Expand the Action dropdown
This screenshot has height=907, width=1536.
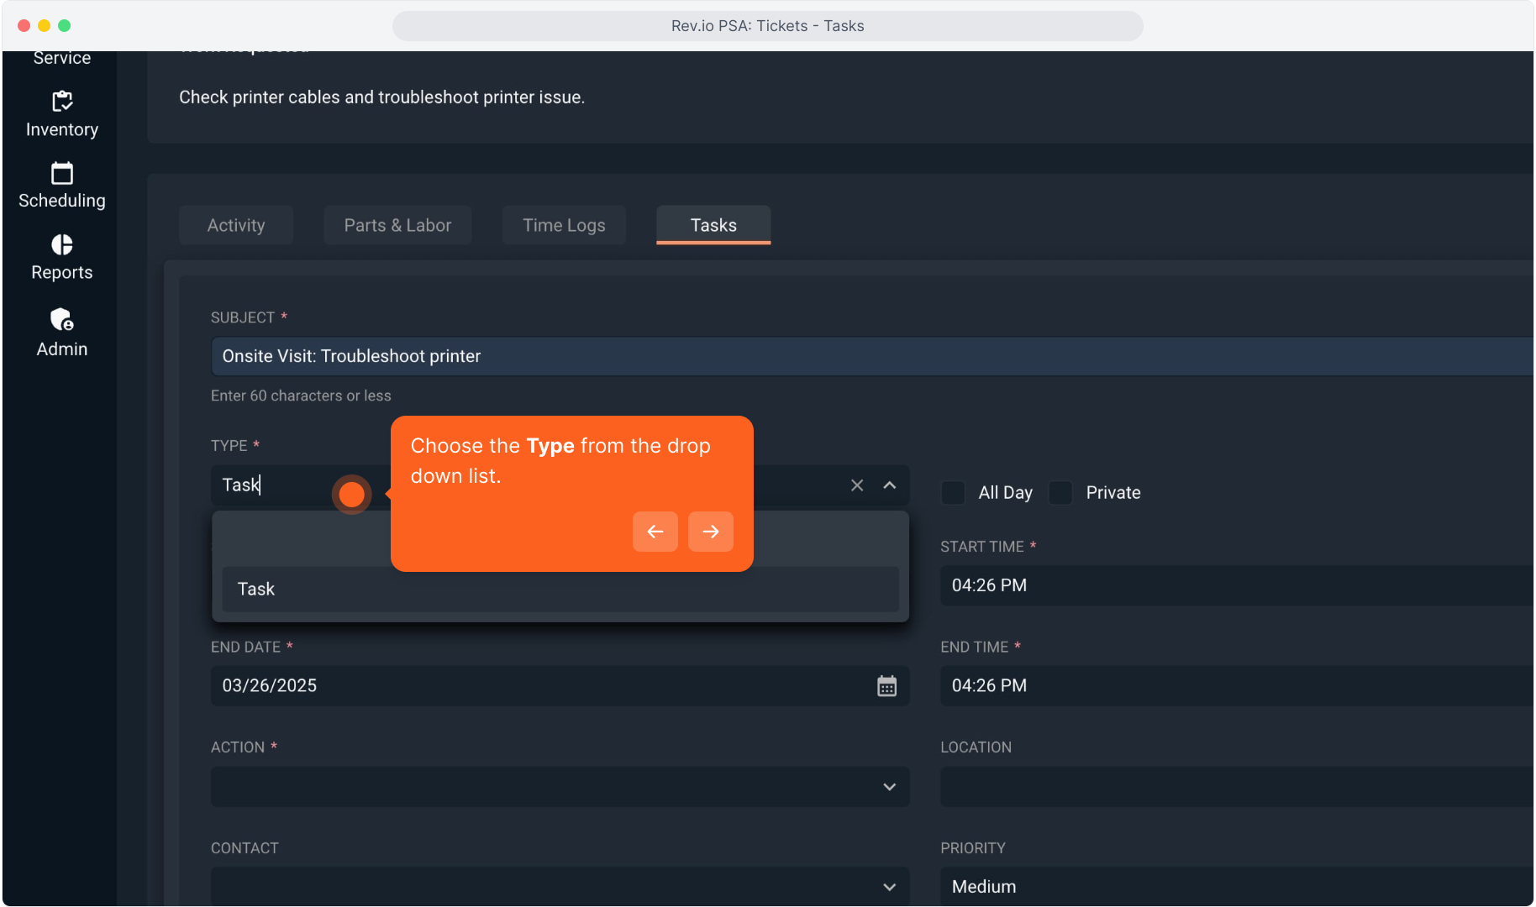[x=889, y=787]
